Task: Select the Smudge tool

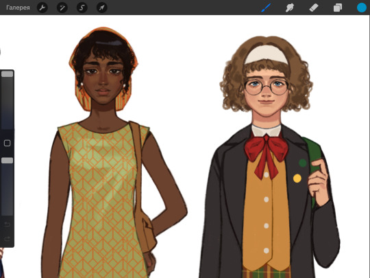Action: 290,8
